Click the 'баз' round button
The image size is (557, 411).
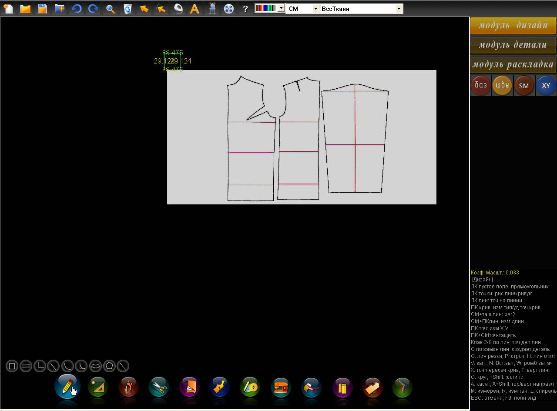tap(481, 86)
